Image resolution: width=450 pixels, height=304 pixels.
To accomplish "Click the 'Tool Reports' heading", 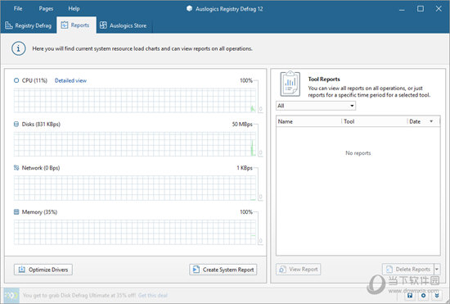I will [x=324, y=79].
